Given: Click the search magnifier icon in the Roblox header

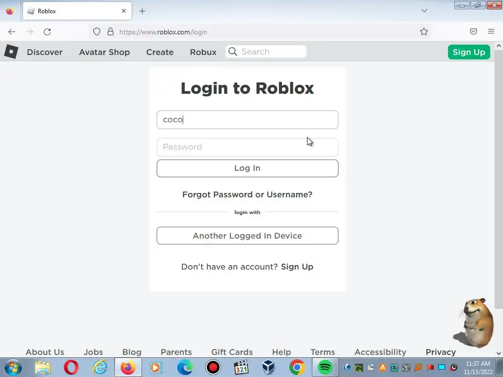Looking at the screenshot, I should pos(233,52).
